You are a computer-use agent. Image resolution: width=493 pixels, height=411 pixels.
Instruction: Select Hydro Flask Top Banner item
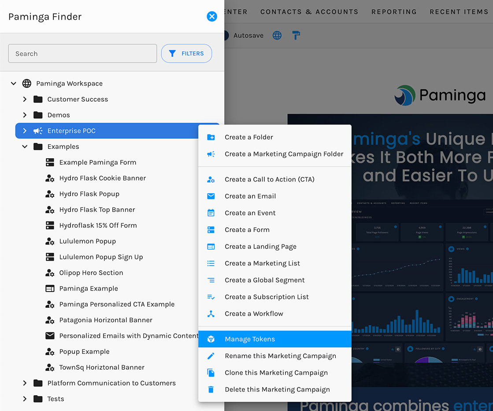(97, 210)
